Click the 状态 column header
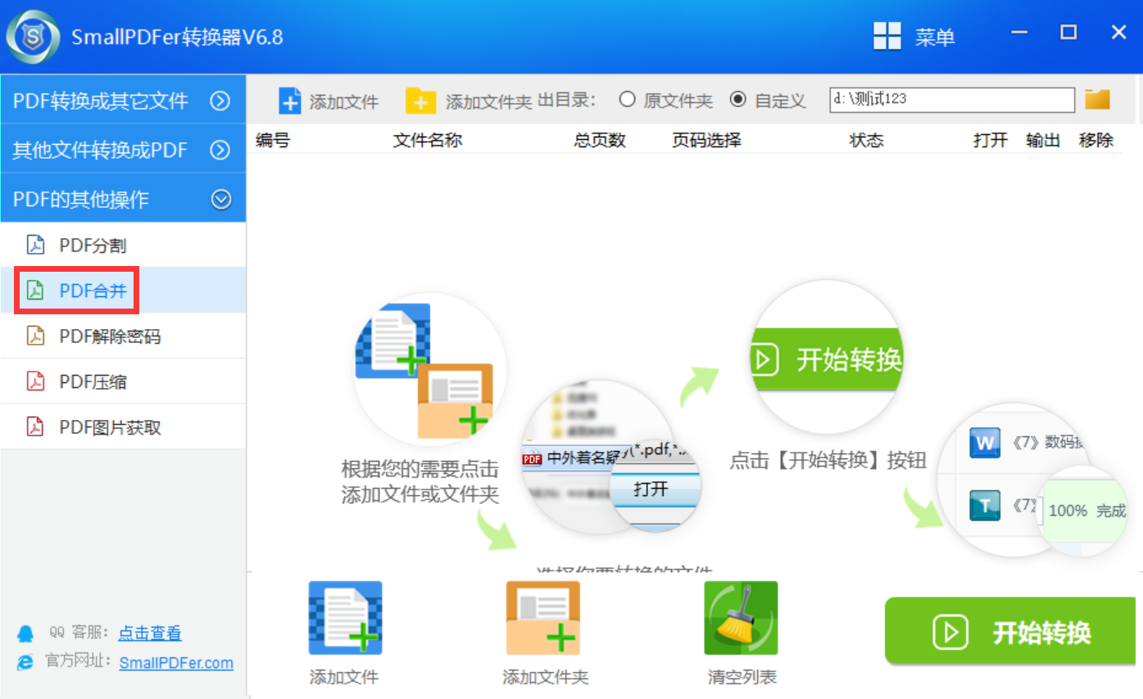 tap(867, 140)
